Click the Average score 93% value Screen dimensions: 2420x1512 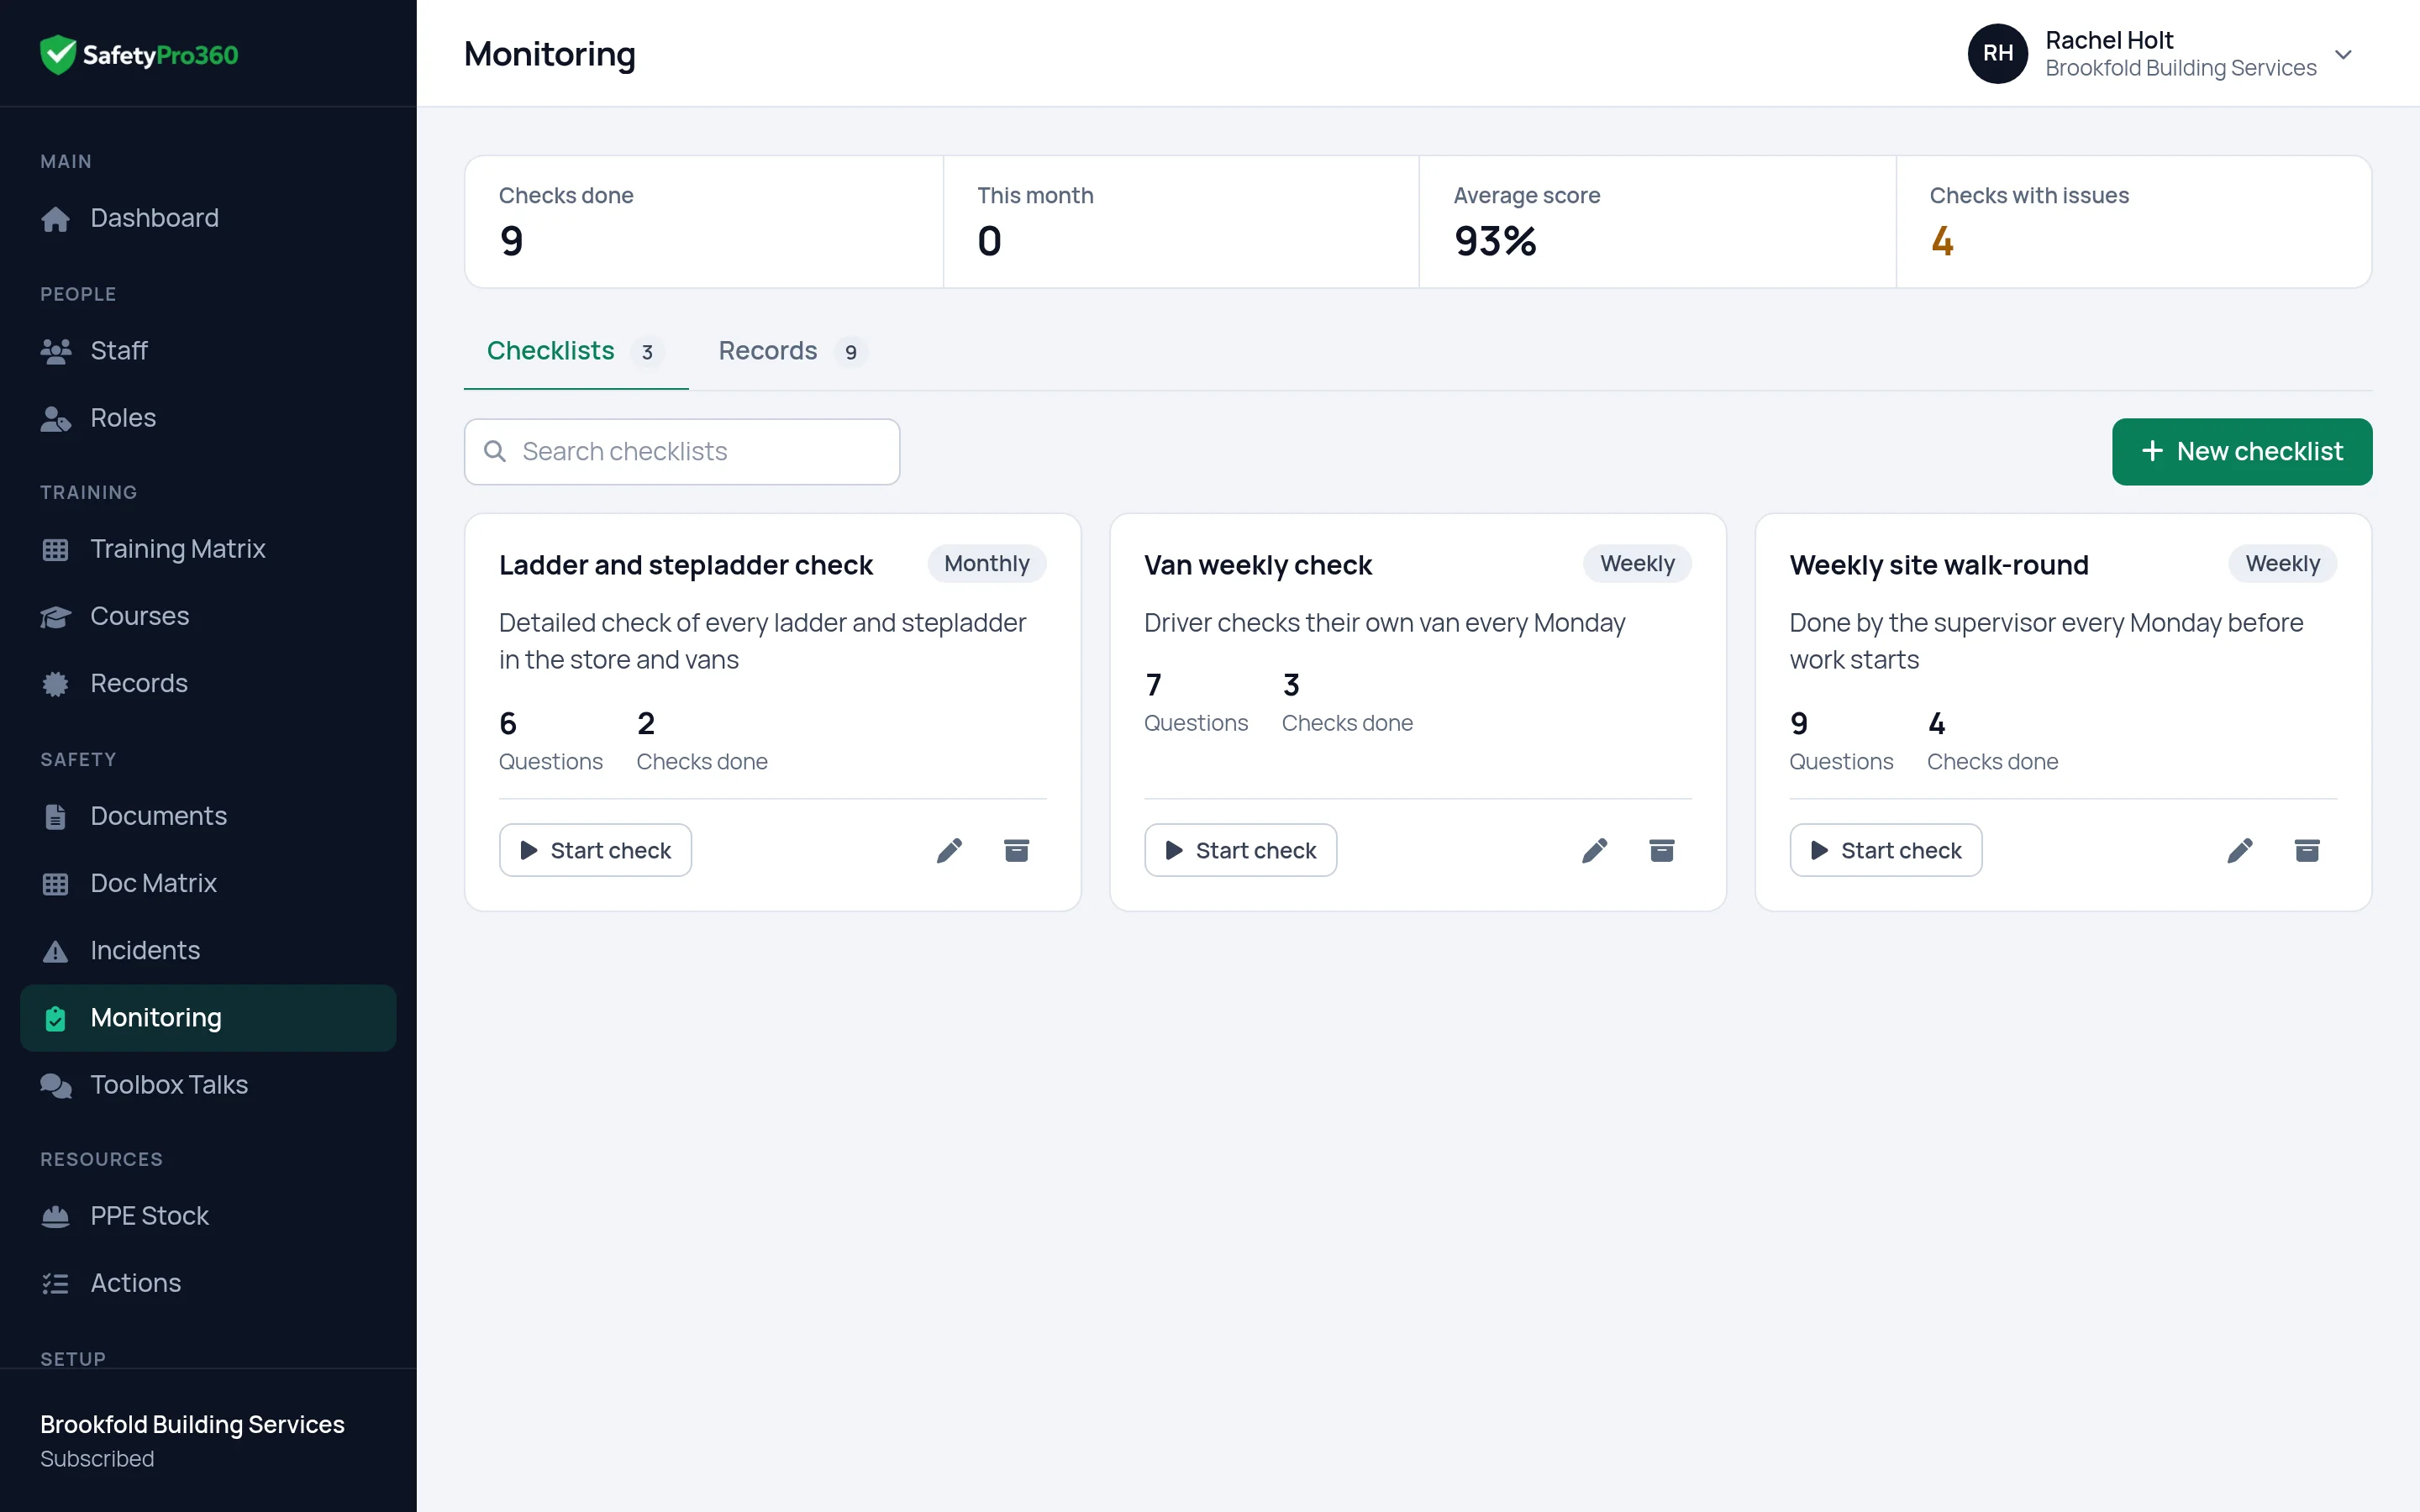click(1494, 241)
